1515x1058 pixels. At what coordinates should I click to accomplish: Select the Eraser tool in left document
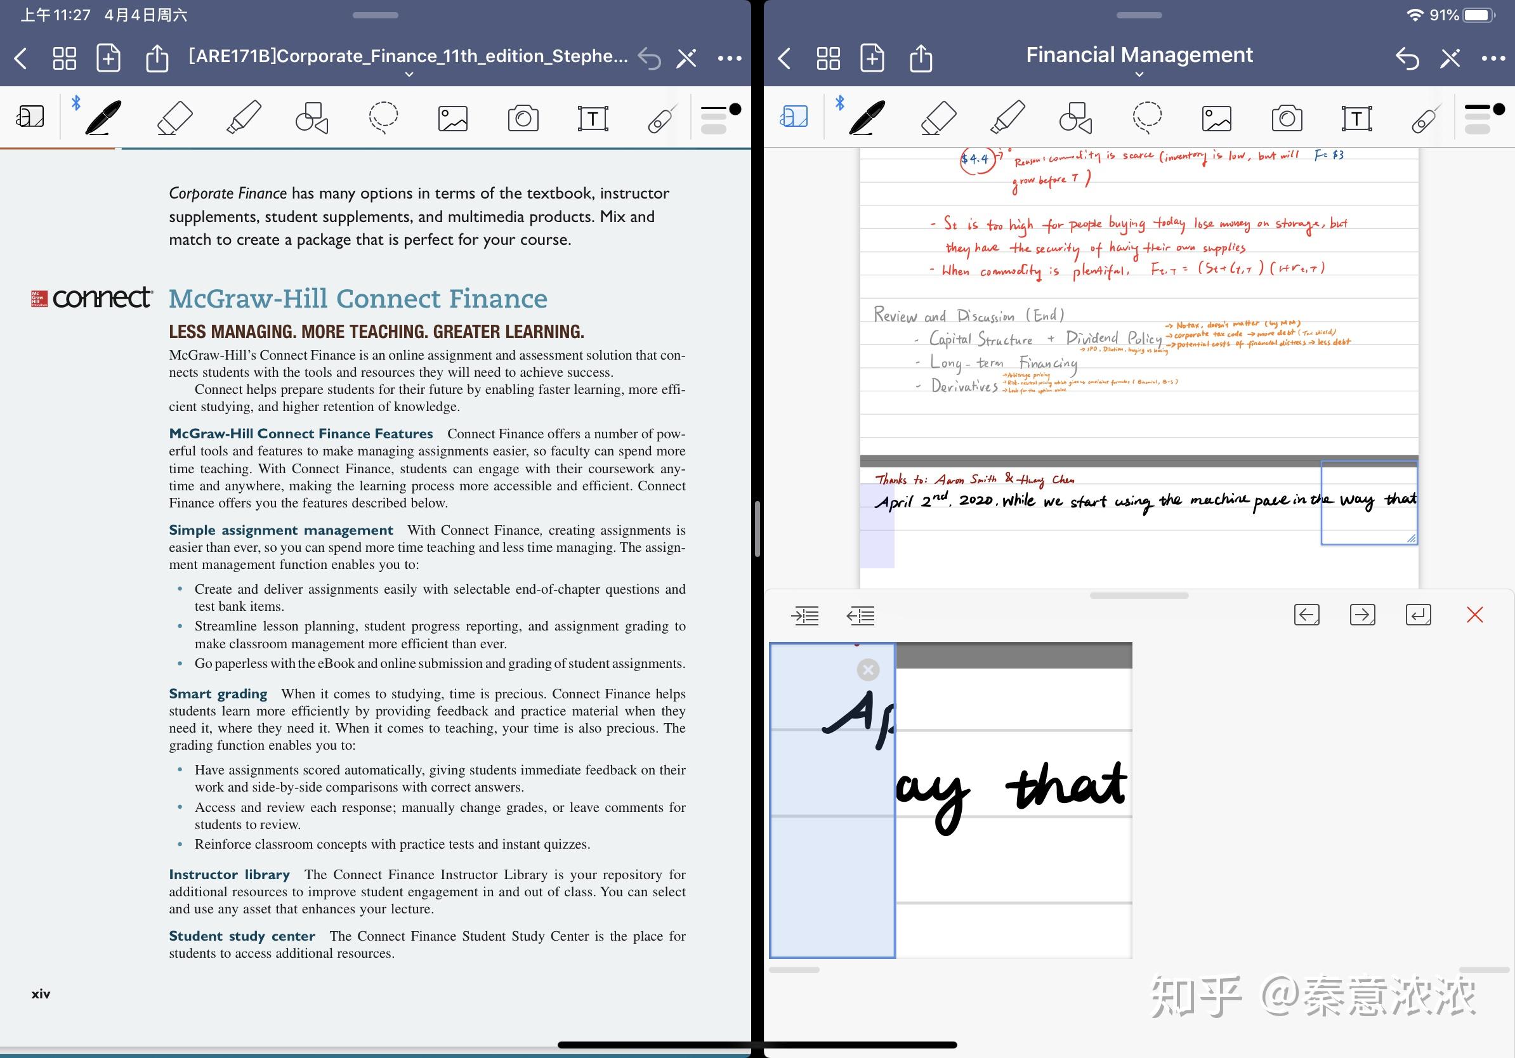175,118
